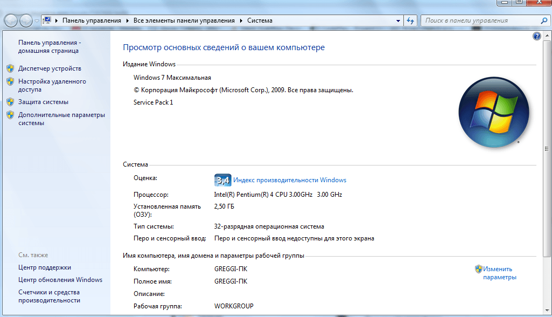Select Панель управления breadcrumb
The width and height of the screenshot is (552, 317).
pyautogui.click(x=92, y=20)
